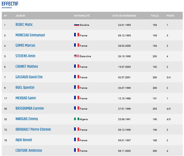Click the France flag in MONCEAU Emmanuel's row
Viewport: 184px width, 156px height.
click(77, 35)
